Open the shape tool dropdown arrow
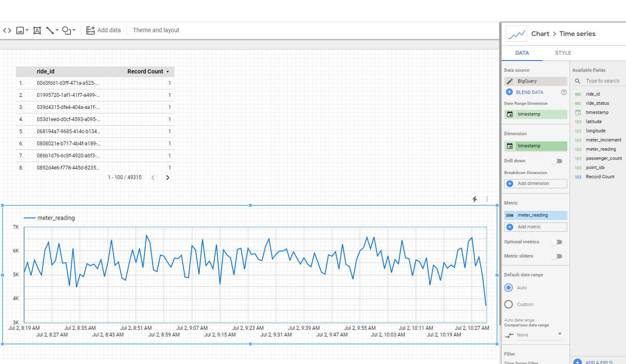The height and width of the screenshot is (364, 626). click(x=74, y=30)
